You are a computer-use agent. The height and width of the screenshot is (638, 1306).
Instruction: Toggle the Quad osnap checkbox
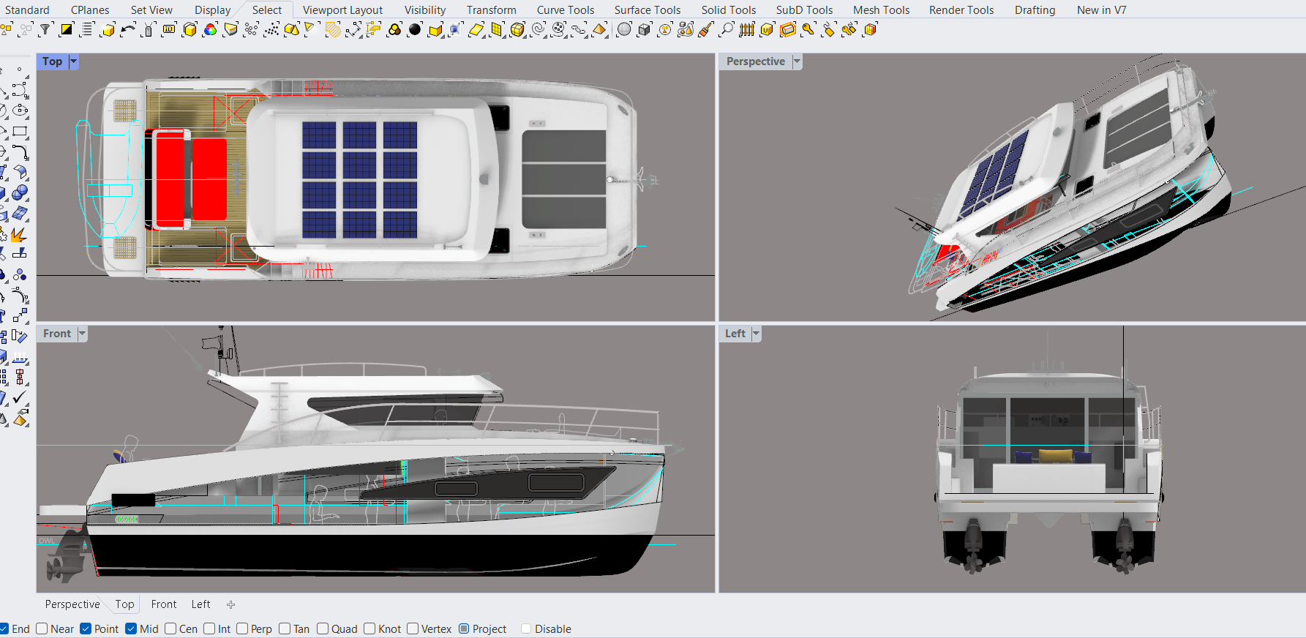click(323, 629)
